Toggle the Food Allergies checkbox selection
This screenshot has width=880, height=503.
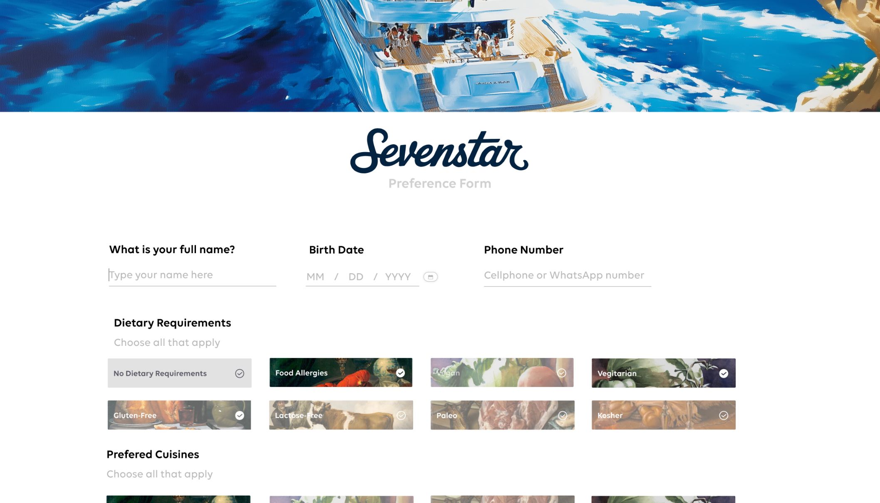(x=401, y=372)
